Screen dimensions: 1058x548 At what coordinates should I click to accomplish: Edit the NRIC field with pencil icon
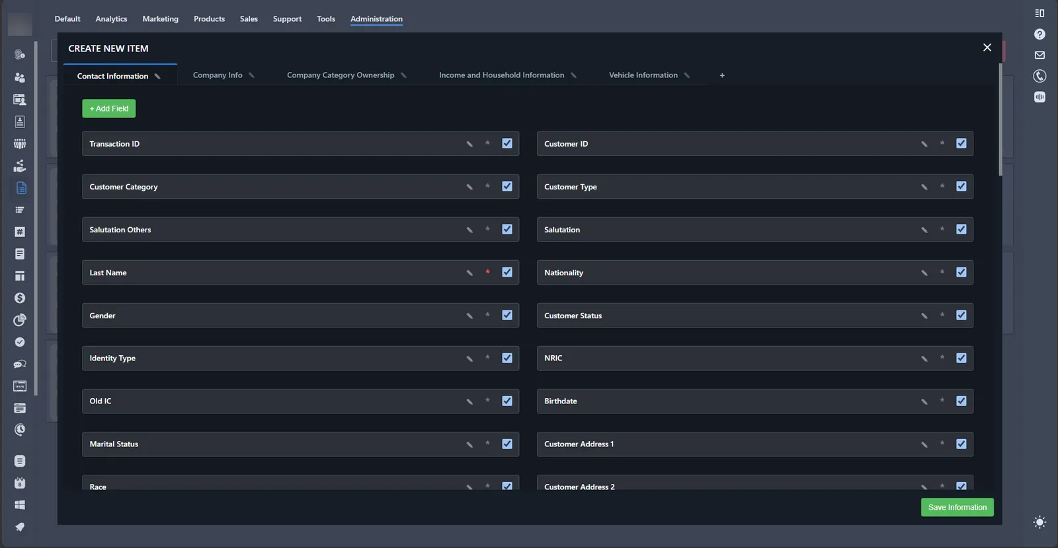pyautogui.click(x=924, y=359)
